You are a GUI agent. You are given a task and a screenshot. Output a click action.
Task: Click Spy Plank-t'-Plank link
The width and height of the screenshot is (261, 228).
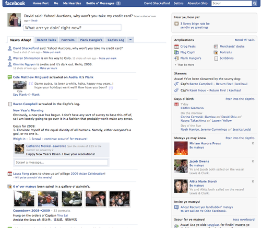click(26, 95)
